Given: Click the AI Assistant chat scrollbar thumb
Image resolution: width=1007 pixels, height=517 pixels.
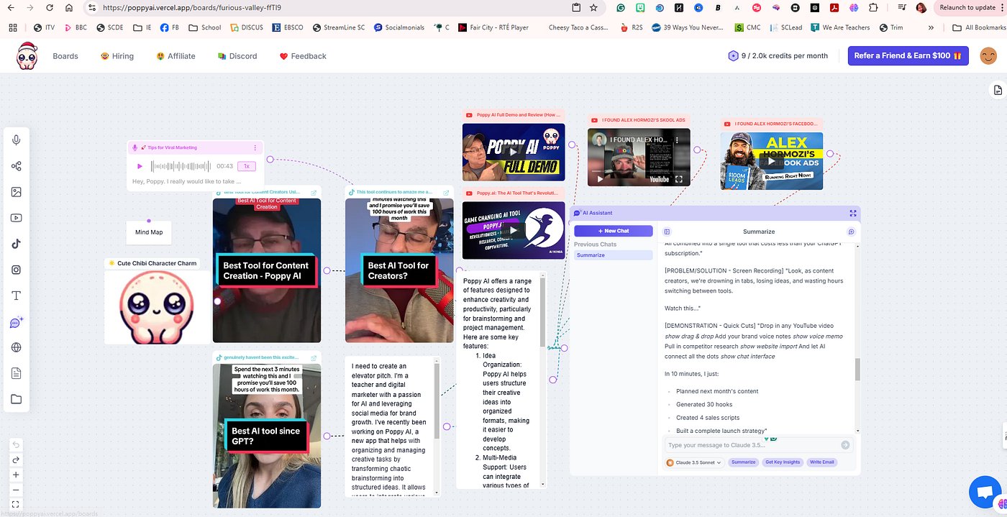Looking at the screenshot, I should click(x=857, y=369).
